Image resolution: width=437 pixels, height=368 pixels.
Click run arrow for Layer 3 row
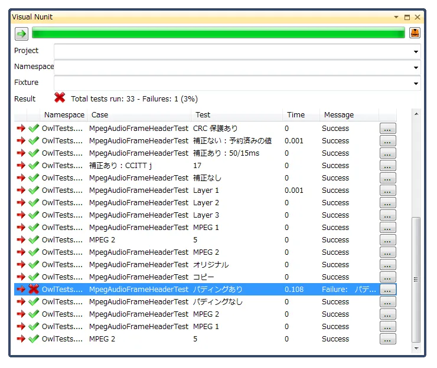point(21,215)
